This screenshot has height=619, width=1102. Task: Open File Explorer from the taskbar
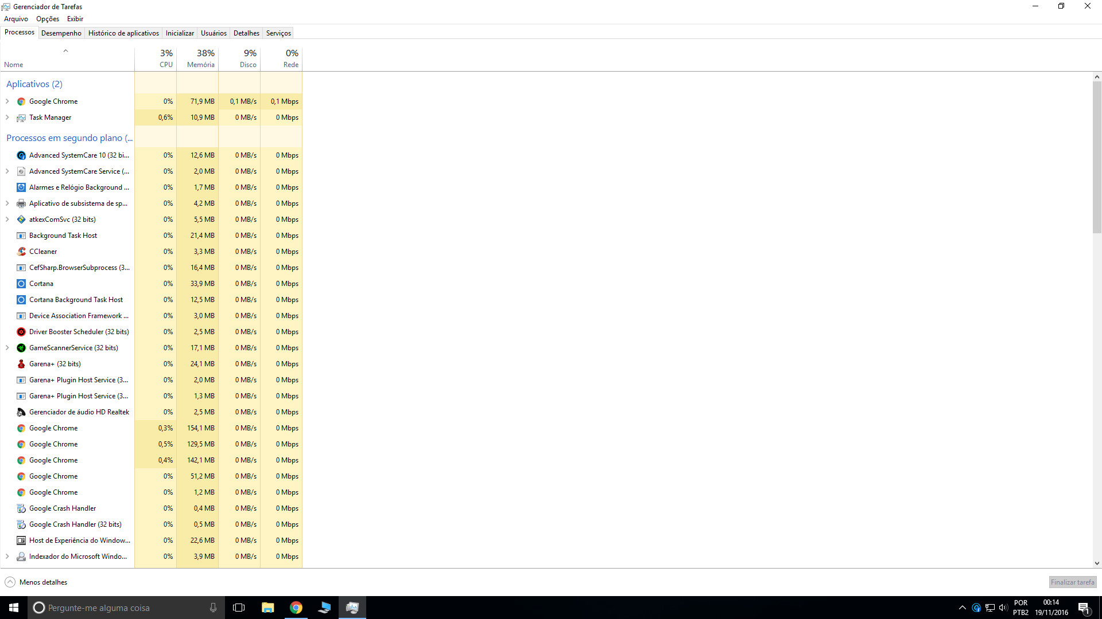click(x=267, y=608)
